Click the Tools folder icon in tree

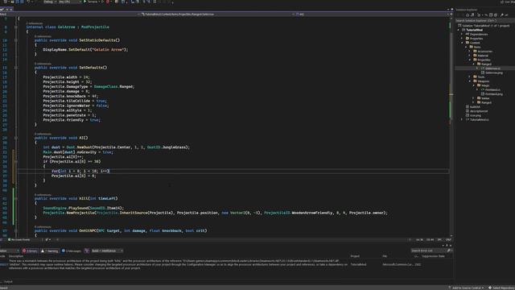[475, 77]
